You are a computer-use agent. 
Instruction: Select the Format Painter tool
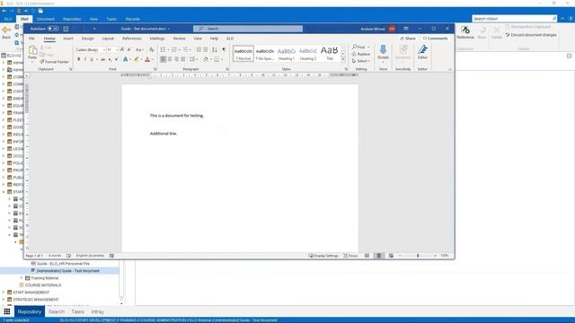coord(54,62)
